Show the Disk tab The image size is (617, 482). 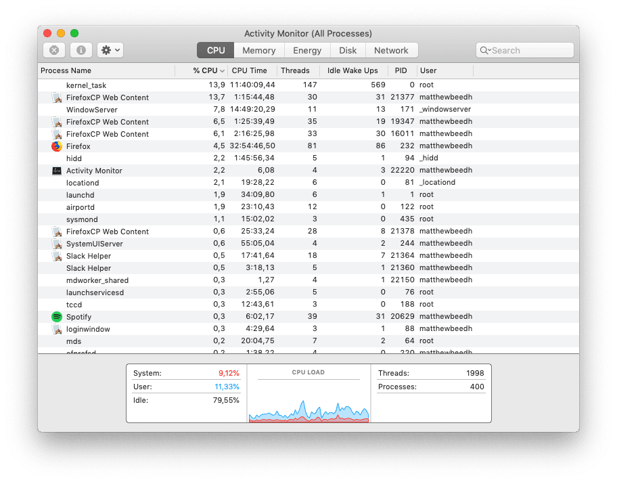click(348, 50)
